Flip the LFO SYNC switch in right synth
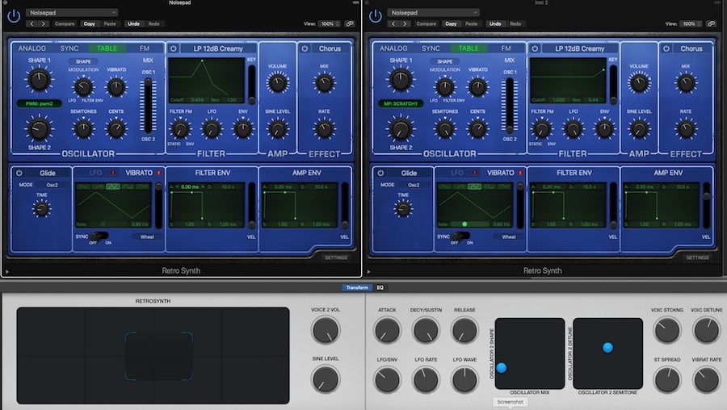The image size is (727, 410). tap(461, 236)
